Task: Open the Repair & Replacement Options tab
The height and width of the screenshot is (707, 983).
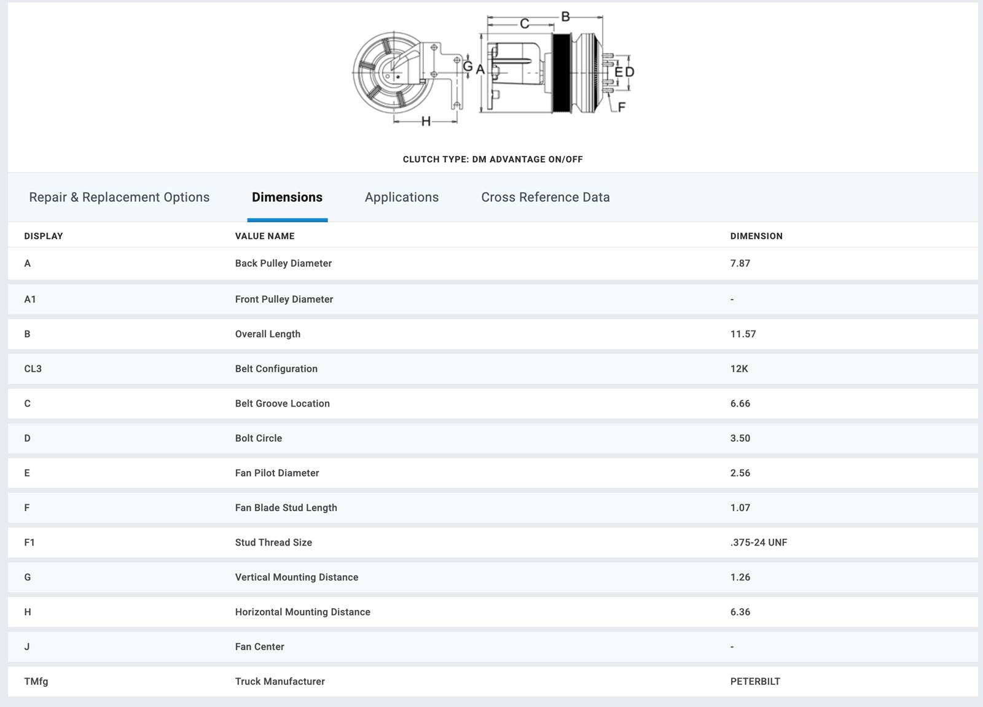Action: coord(119,197)
